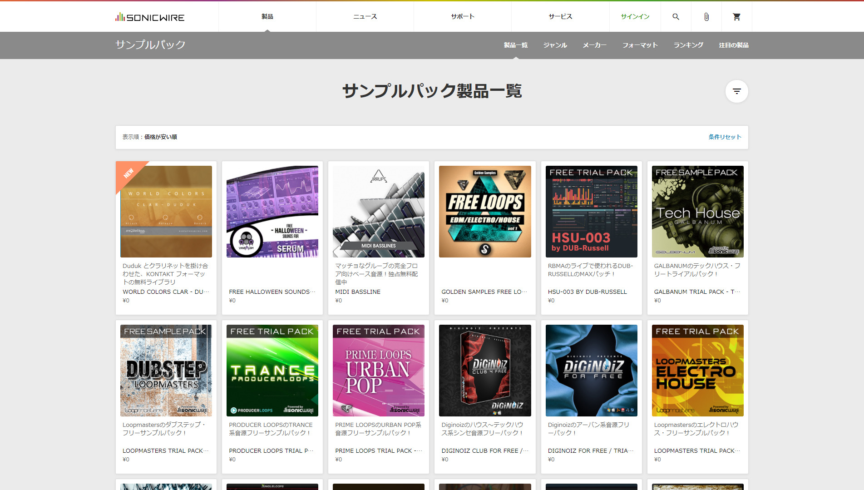Click PRIME LOOPS TRIAL PACK title

[x=379, y=451]
